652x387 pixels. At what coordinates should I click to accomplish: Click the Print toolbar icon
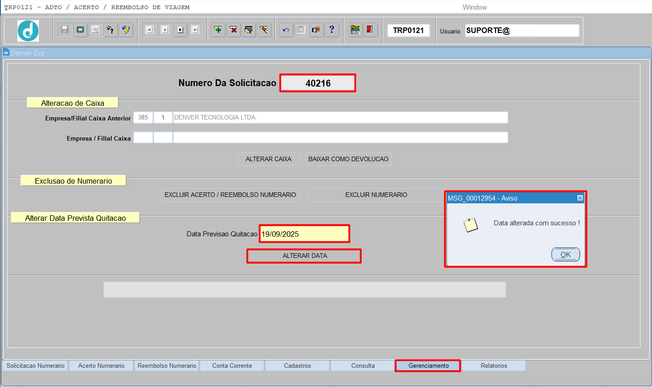click(x=95, y=30)
